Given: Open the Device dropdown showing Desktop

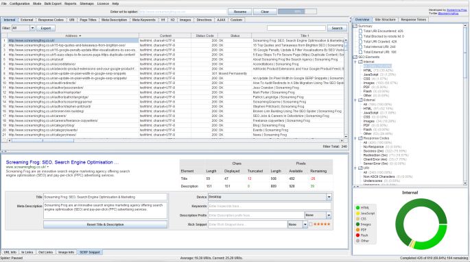Looking at the screenshot, I should click(x=270, y=197).
